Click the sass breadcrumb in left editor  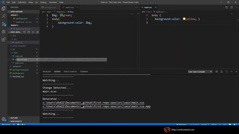(49, 12)
